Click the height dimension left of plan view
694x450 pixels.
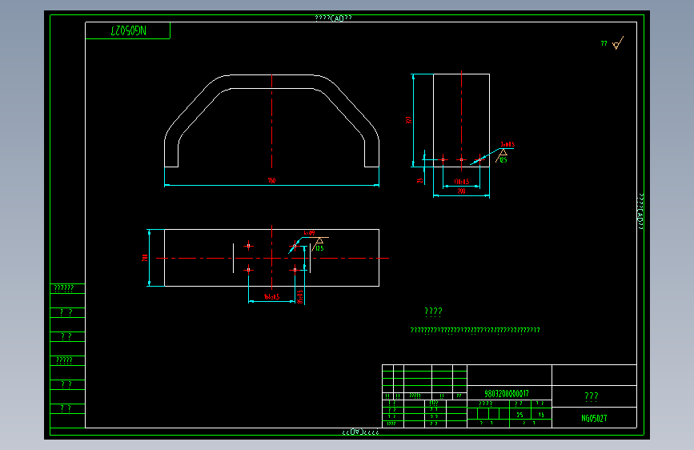click(144, 258)
